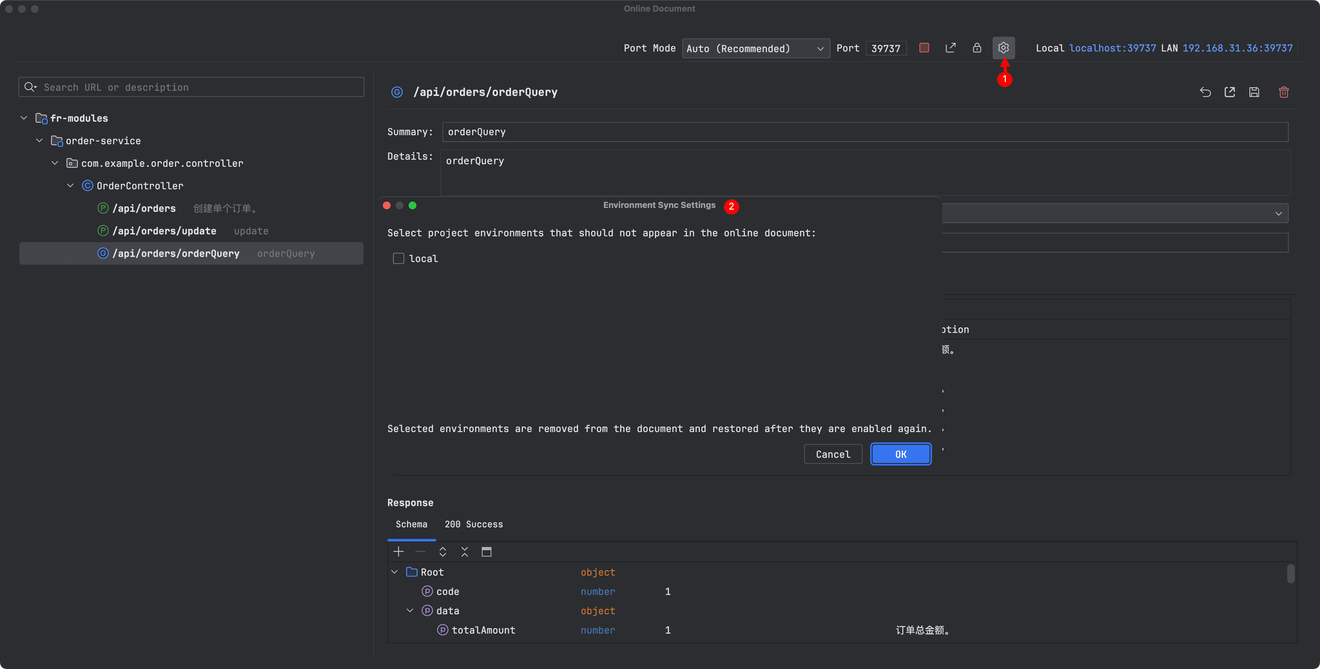This screenshot has height=669, width=1320.
Task: Click the response schema scrollbar
Action: pyautogui.click(x=1291, y=573)
